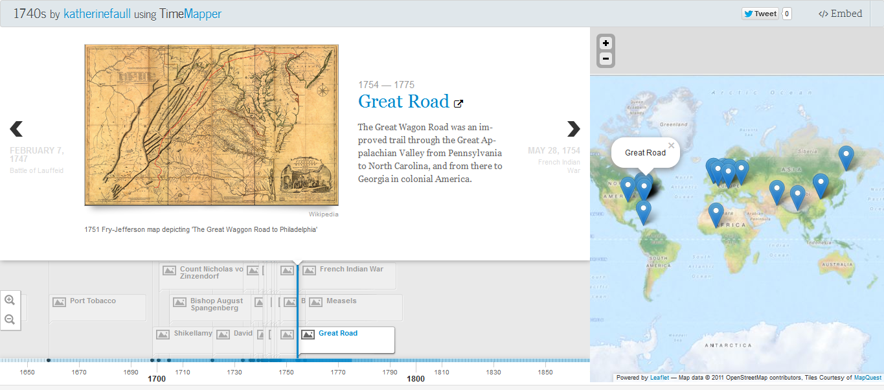The width and height of the screenshot is (884, 390).
Task: Select the Great Road timeline event
Action: (x=346, y=339)
